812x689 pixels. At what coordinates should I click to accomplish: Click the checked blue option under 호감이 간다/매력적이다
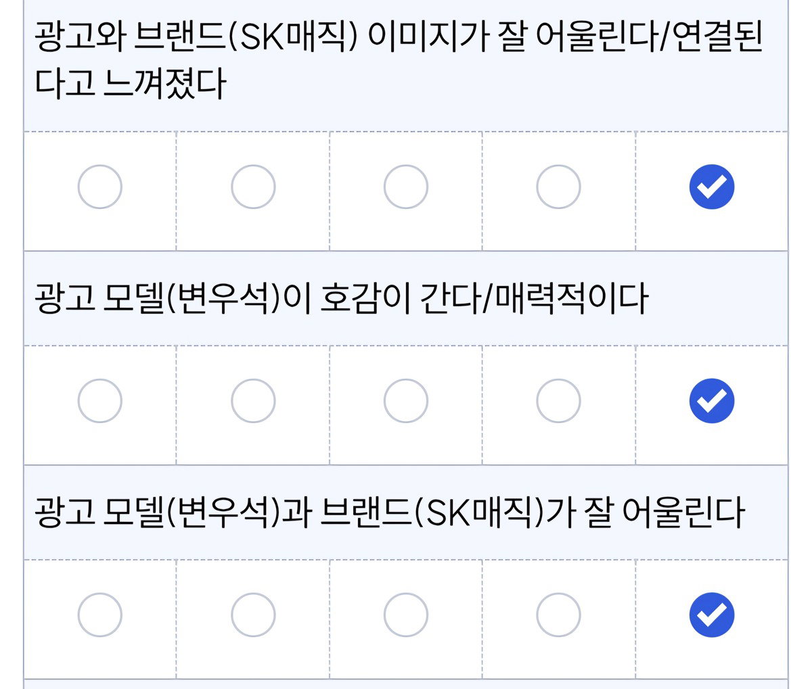(x=712, y=401)
